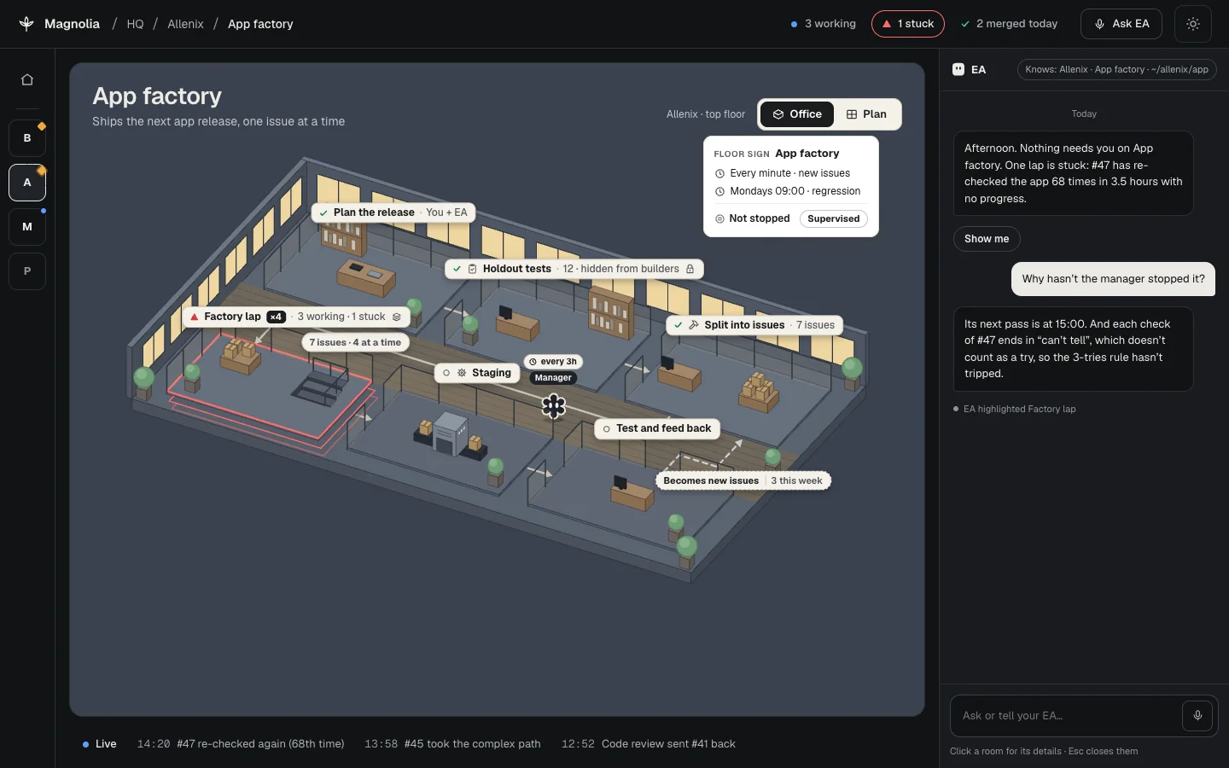Image resolution: width=1229 pixels, height=768 pixels.
Task: Click the split icon on Split into issues
Action: tap(694, 325)
